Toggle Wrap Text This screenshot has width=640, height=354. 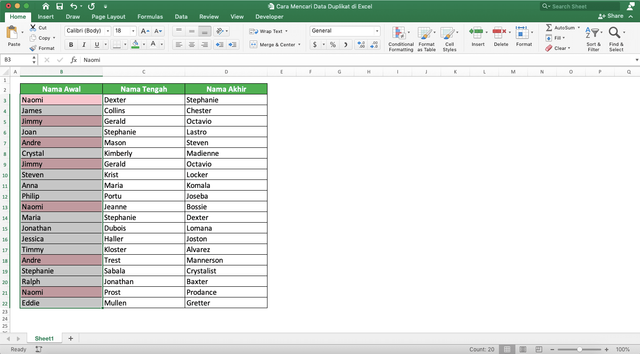point(268,31)
